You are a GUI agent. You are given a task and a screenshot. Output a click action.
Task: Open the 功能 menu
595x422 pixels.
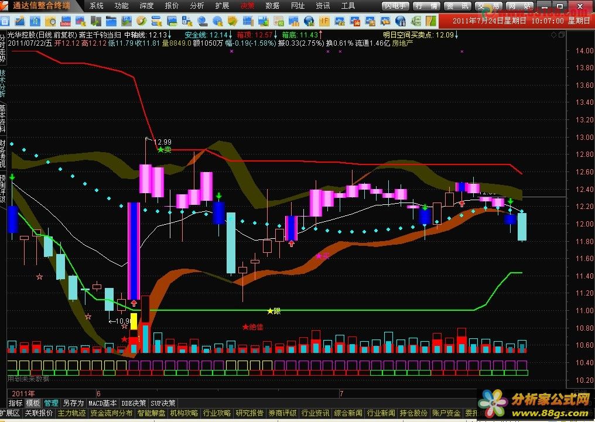pos(121,6)
